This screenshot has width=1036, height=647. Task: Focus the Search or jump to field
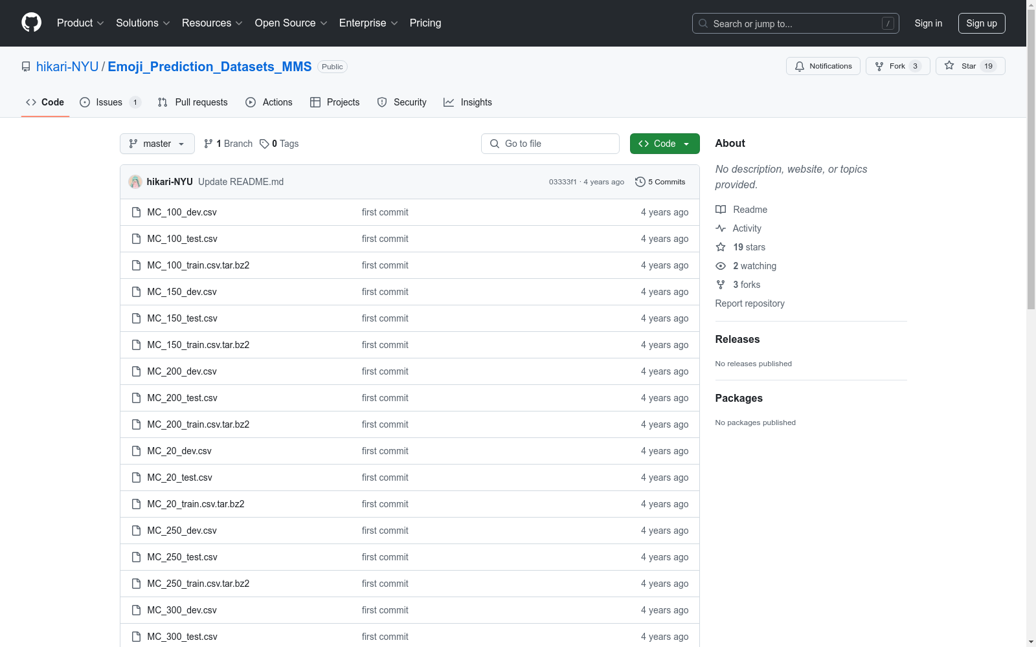click(796, 23)
